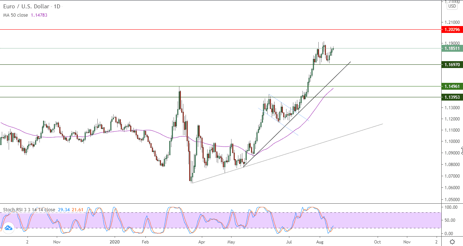463x246 pixels.
Task: Click the Stoch RSI value 21.61
Action: click(78, 210)
